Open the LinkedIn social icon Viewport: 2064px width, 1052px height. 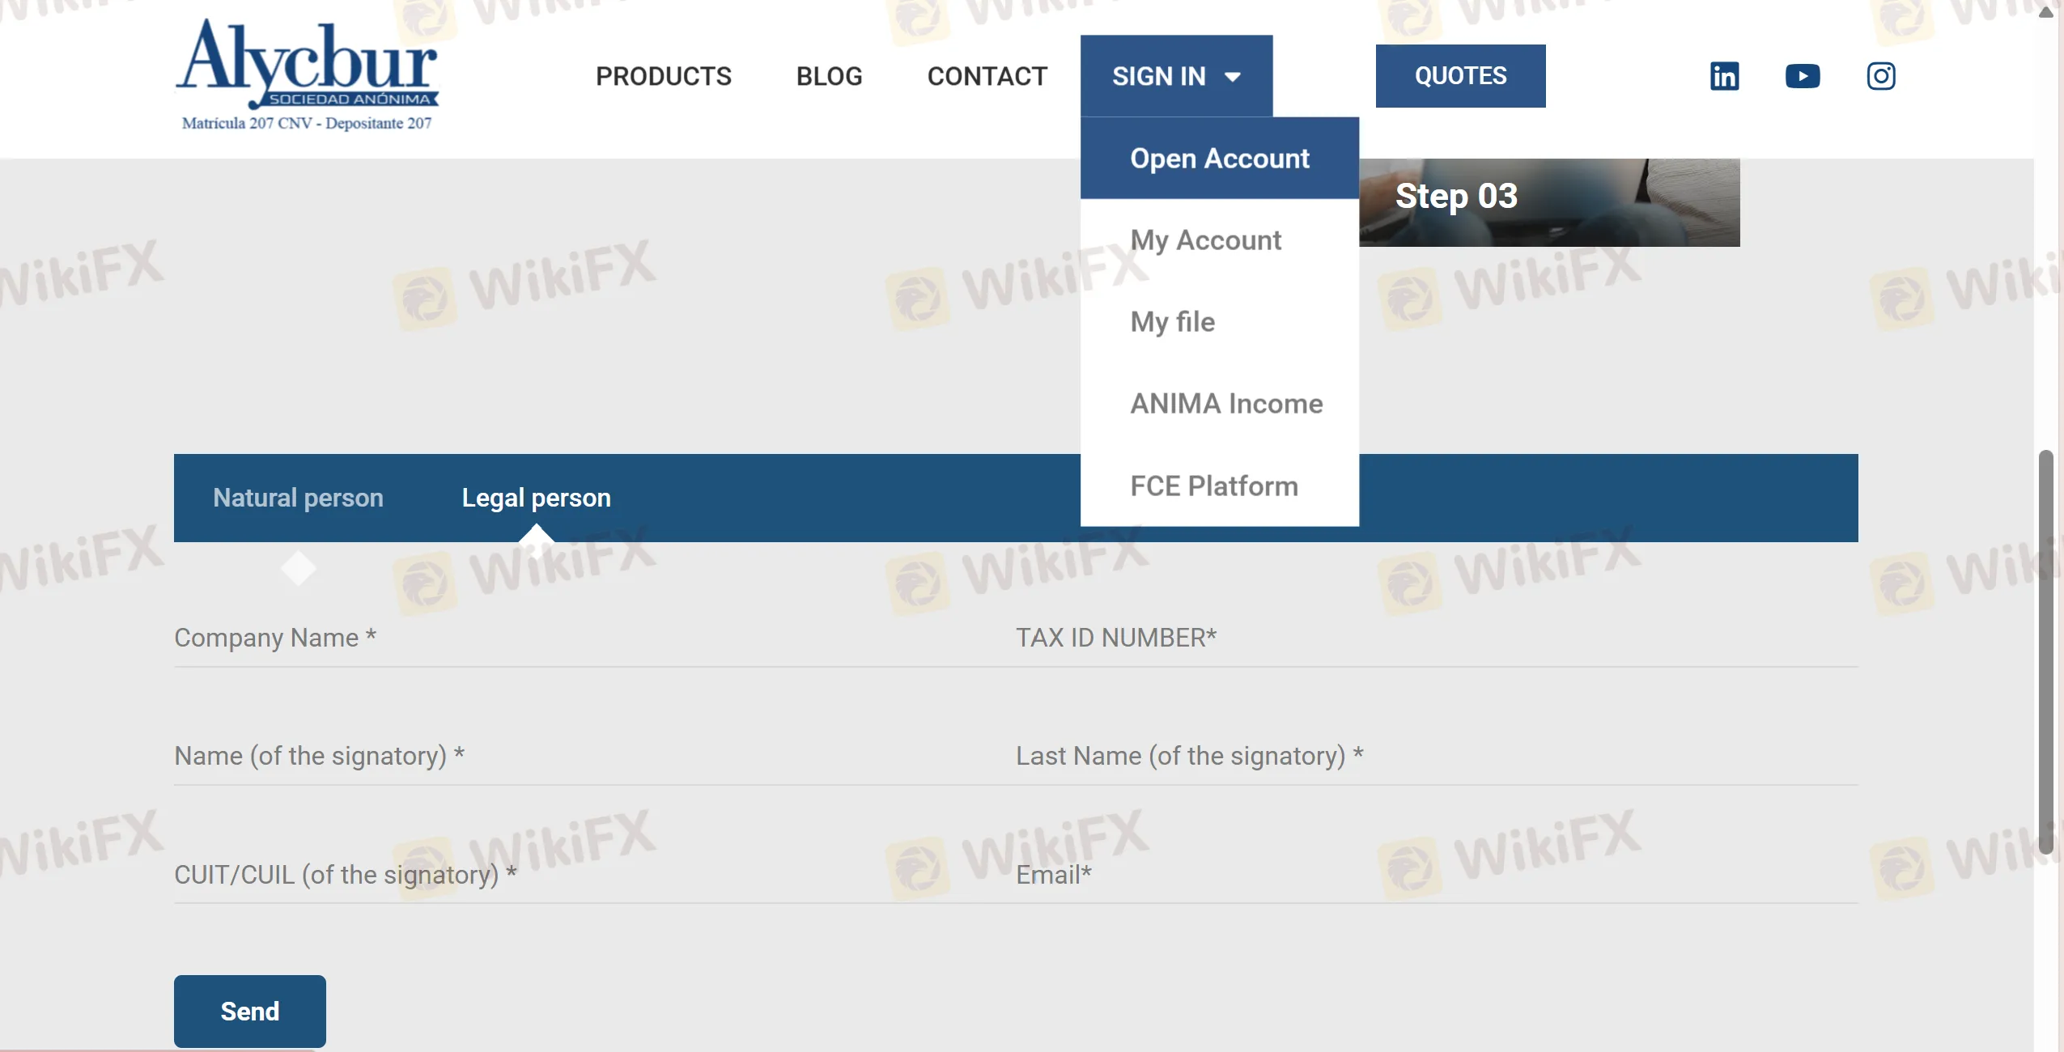1724,76
